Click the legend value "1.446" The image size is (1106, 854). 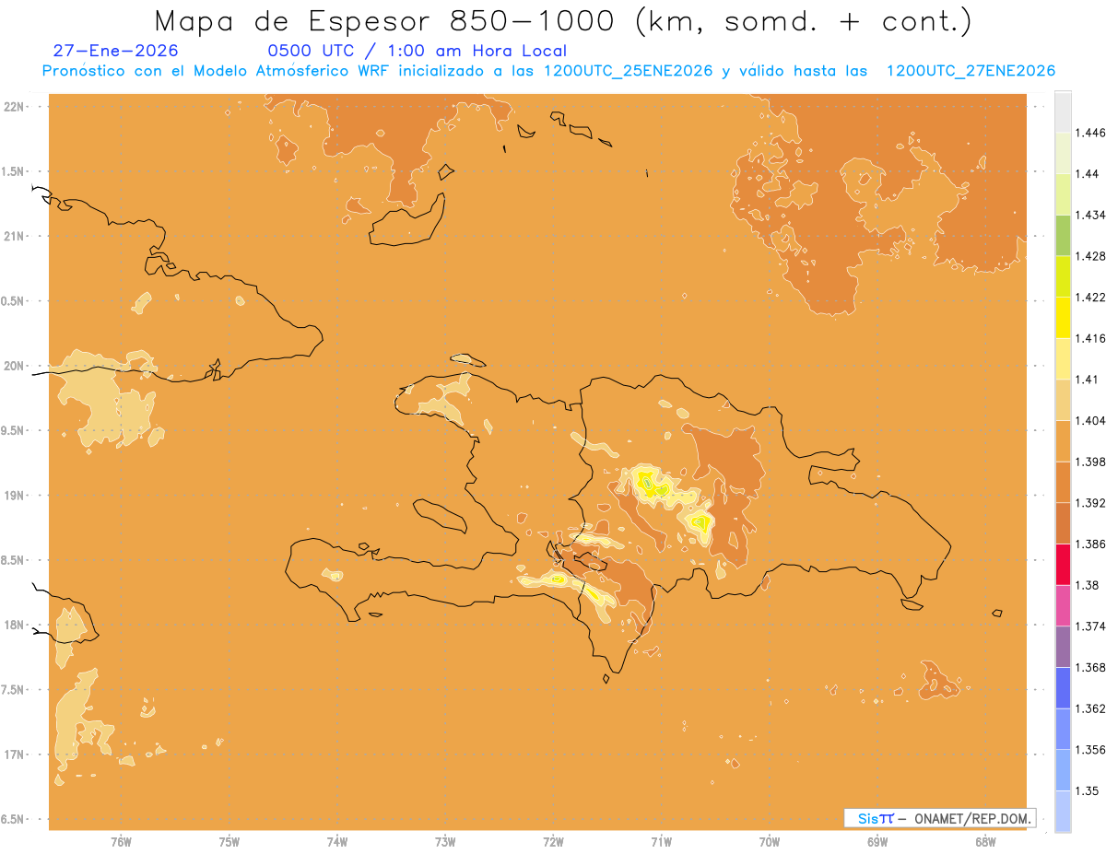1091,133
